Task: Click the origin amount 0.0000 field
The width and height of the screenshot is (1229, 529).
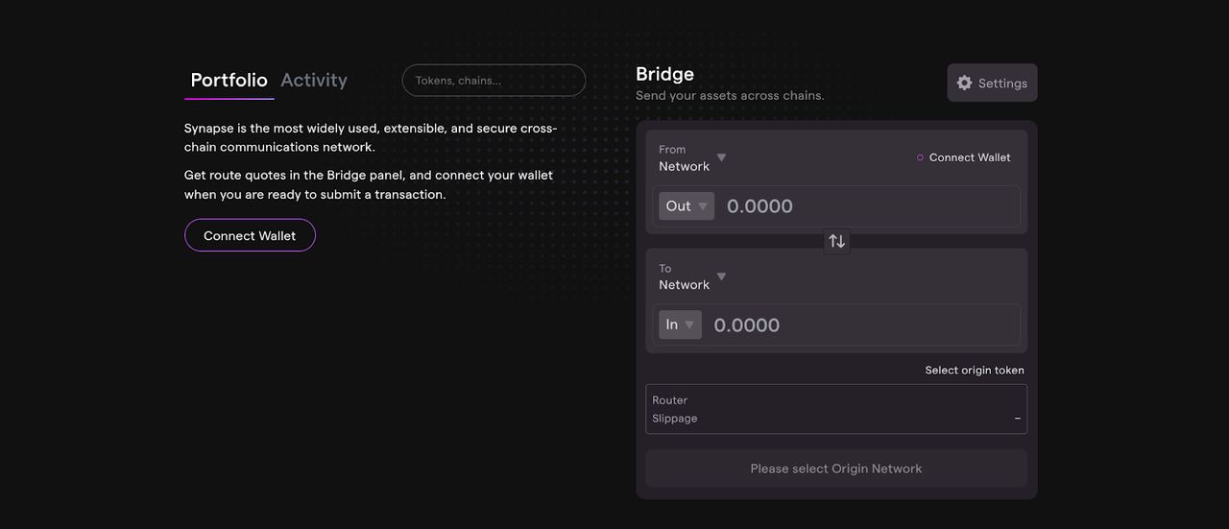Action: (864, 206)
